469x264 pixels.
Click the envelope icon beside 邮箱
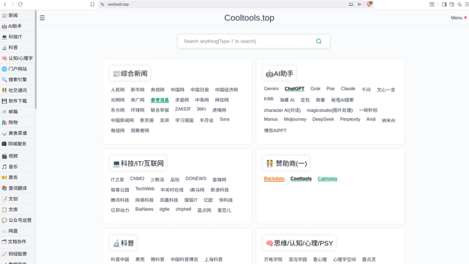(x=4, y=112)
